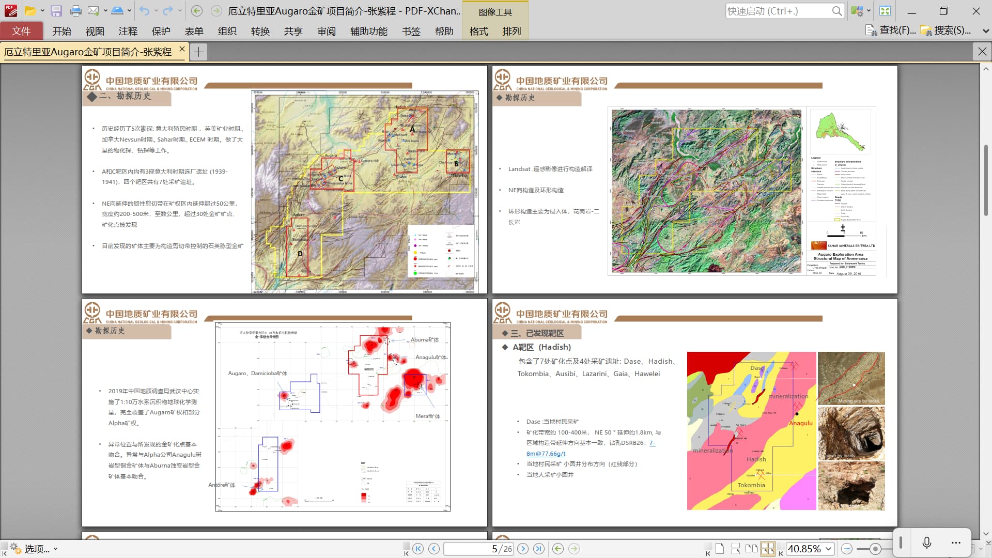The image size is (992, 558).
Task: Click the zoom slider handle
Action: (x=875, y=549)
